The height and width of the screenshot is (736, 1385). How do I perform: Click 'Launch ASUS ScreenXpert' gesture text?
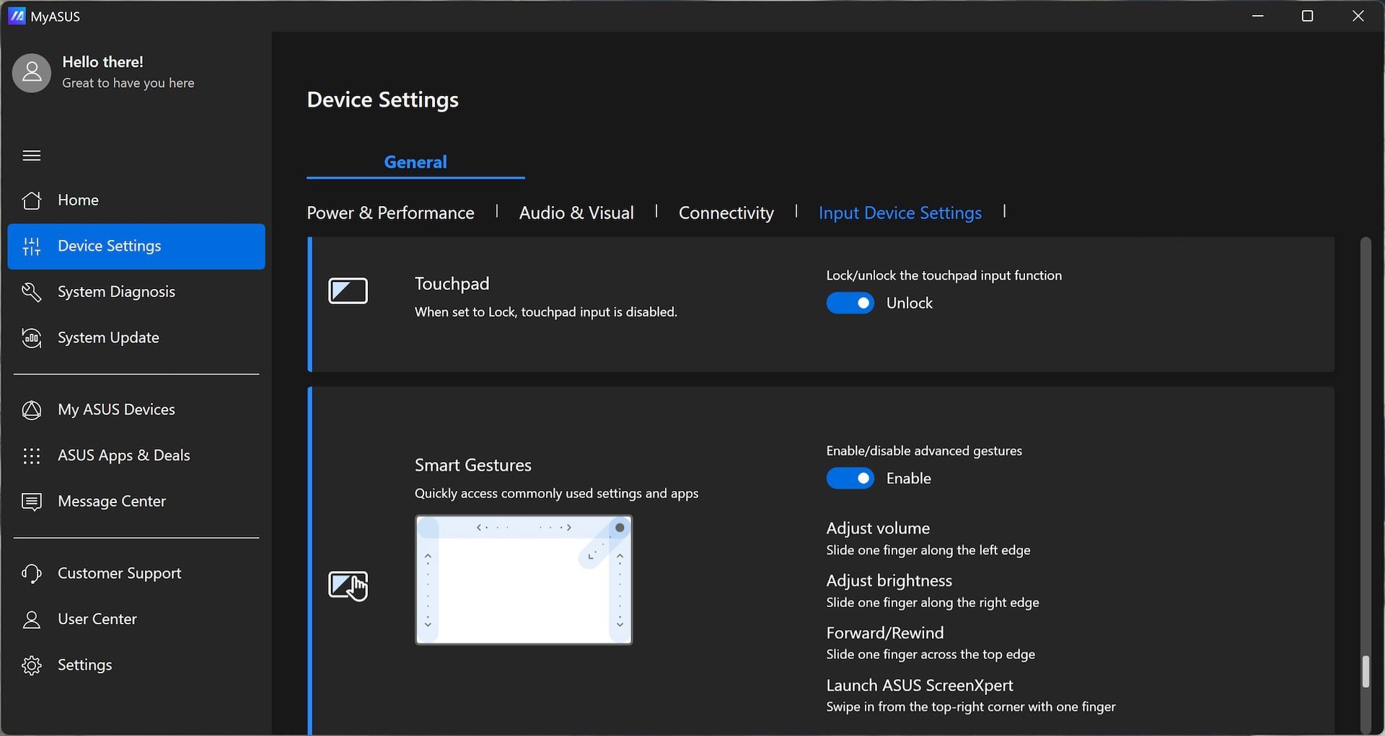tap(920, 685)
